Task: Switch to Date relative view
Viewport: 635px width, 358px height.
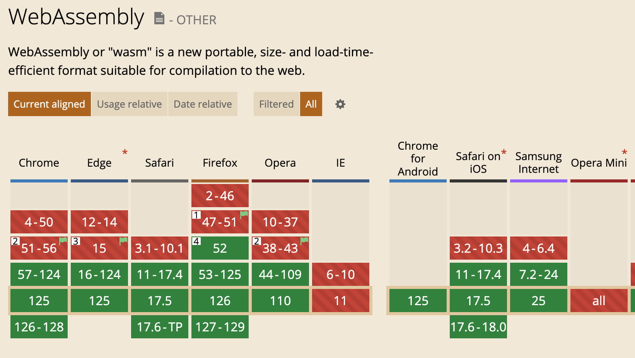Action: coord(203,104)
